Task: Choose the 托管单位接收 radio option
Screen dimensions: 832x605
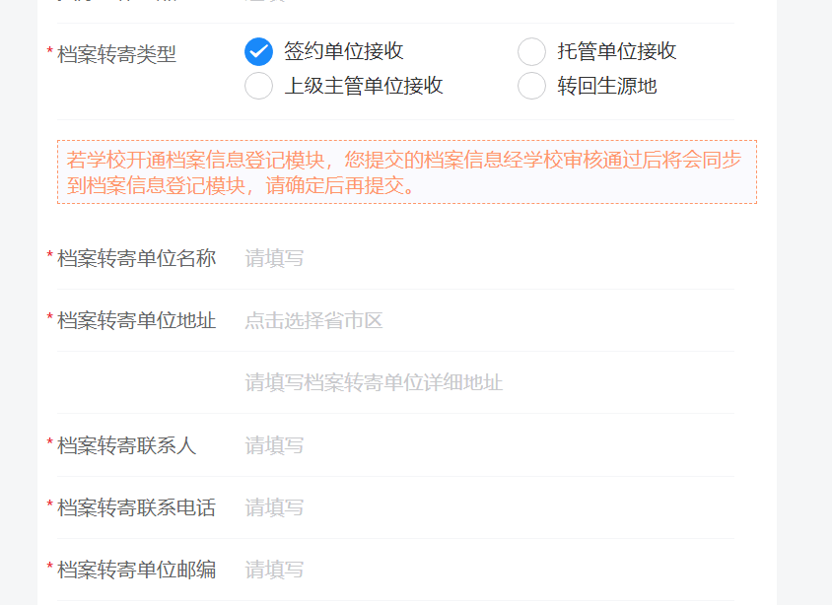Action: (531, 51)
